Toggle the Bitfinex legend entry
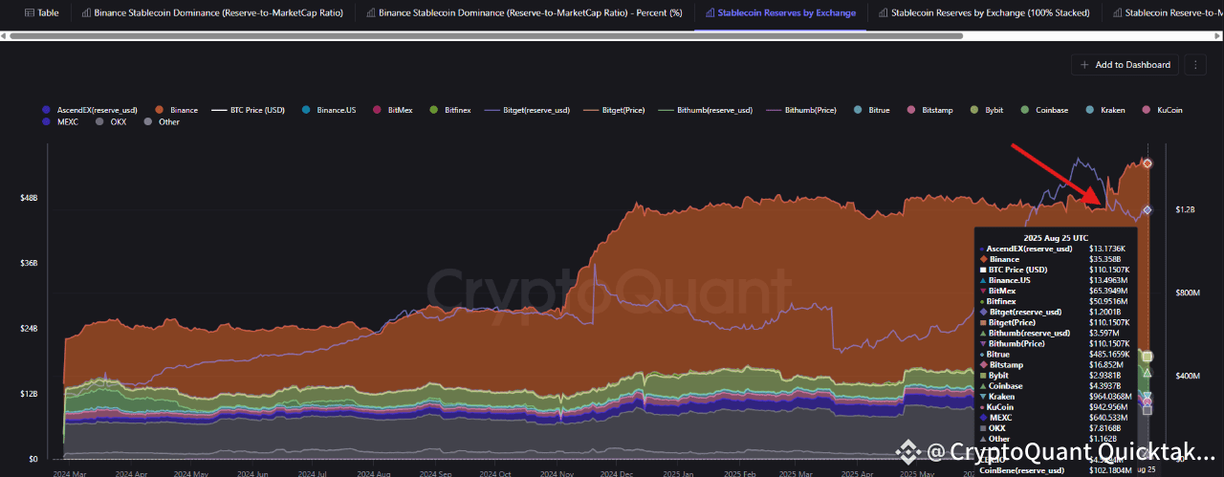The height and width of the screenshot is (477, 1224). point(451,110)
